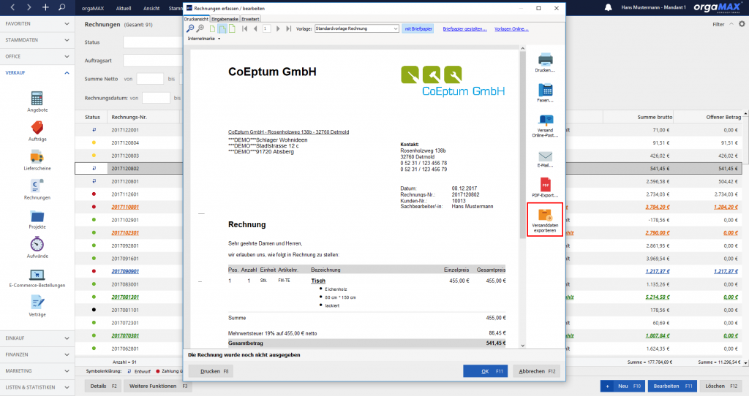
Task: Click the Faxen icon
Action: 545,90
